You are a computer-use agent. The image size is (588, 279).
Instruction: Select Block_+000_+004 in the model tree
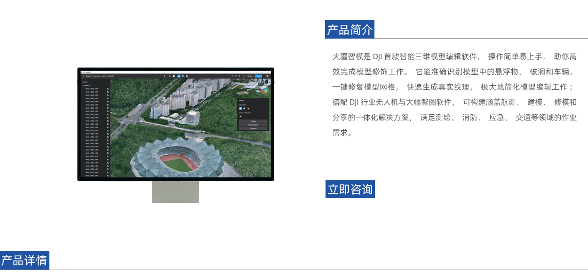92,101
